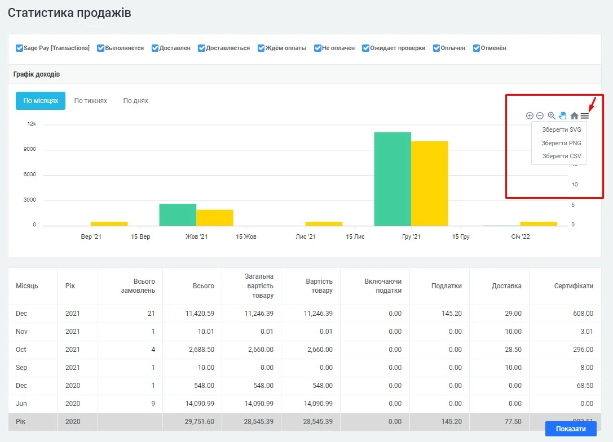Click the chart zoom out minus icon
Viewport: 613px width, 442px height.
point(540,116)
